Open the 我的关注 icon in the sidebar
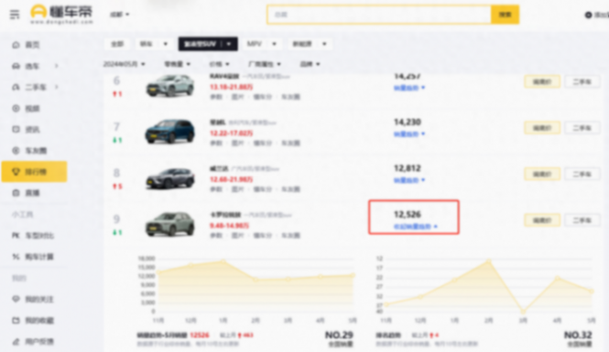 click(x=16, y=299)
